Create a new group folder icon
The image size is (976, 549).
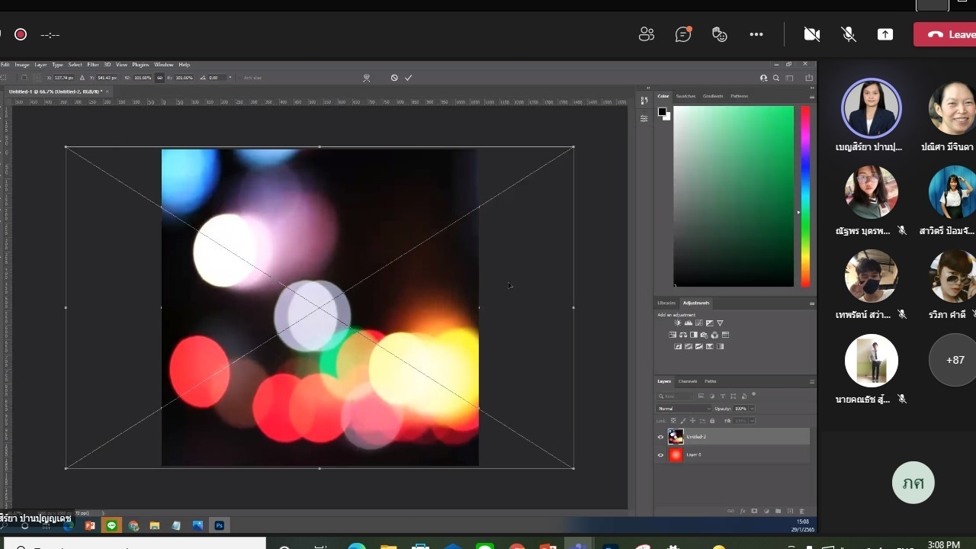pos(778,511)
